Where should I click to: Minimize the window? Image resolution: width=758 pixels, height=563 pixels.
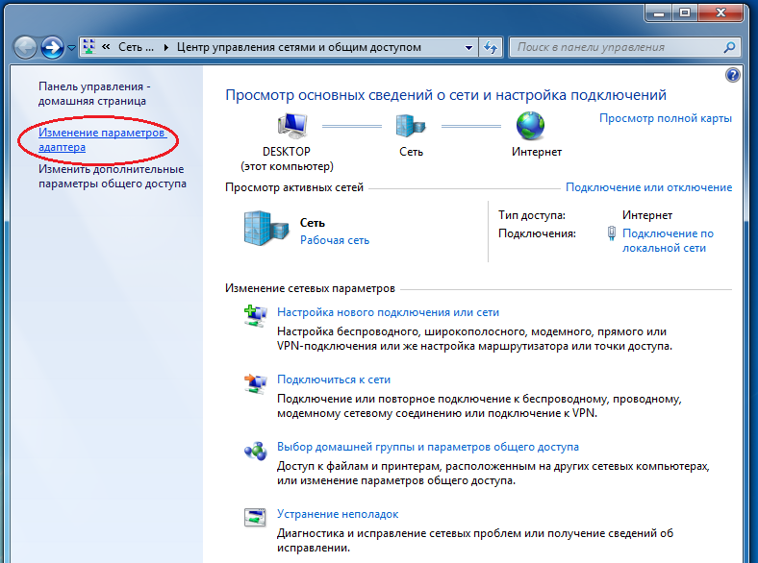[x=658, y=13]
